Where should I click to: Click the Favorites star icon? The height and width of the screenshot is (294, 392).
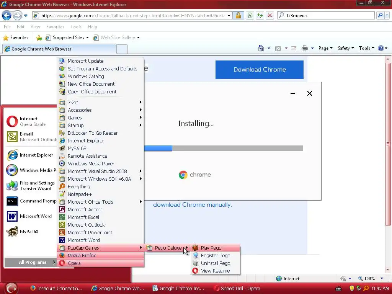coord(5,38)
